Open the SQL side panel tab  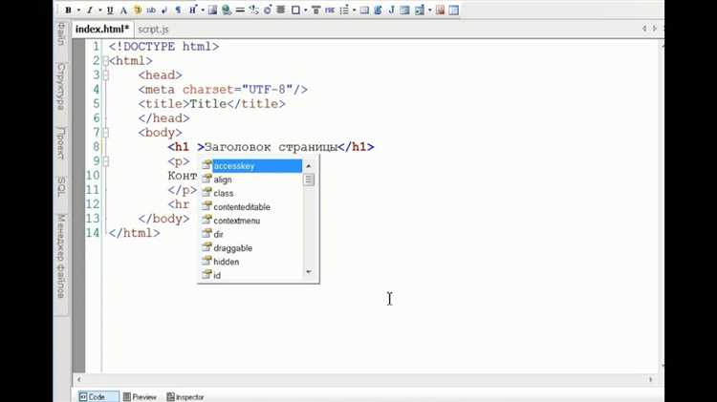pyautogui.click(x=61, y=186)
